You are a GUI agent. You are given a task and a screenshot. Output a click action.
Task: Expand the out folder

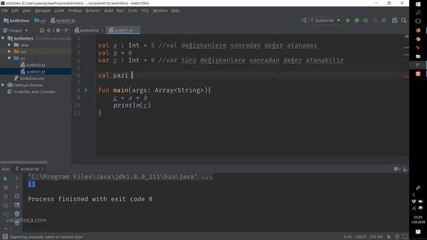(x=9, y=51)
